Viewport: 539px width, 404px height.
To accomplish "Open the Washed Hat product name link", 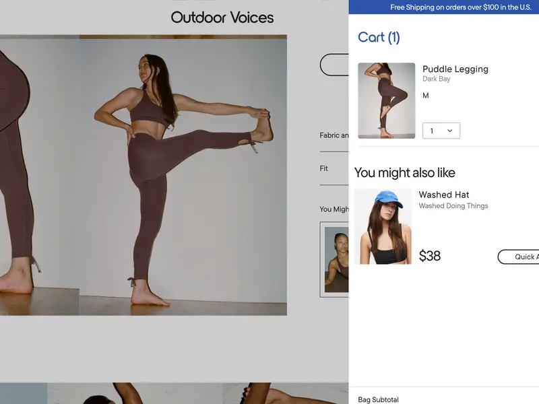I will click(x=443, y=195).
